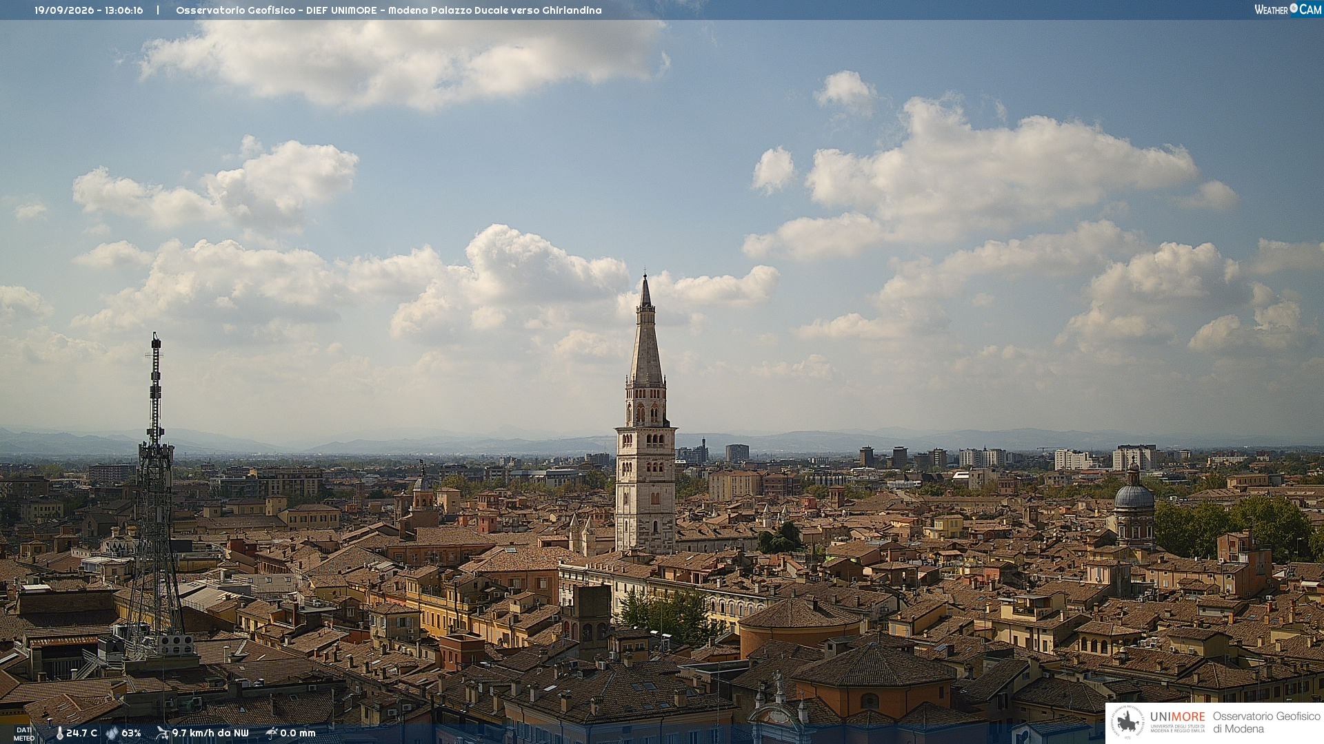
Task: Click the Ghirlandina tower spire tip
Action: pos(645,278)
